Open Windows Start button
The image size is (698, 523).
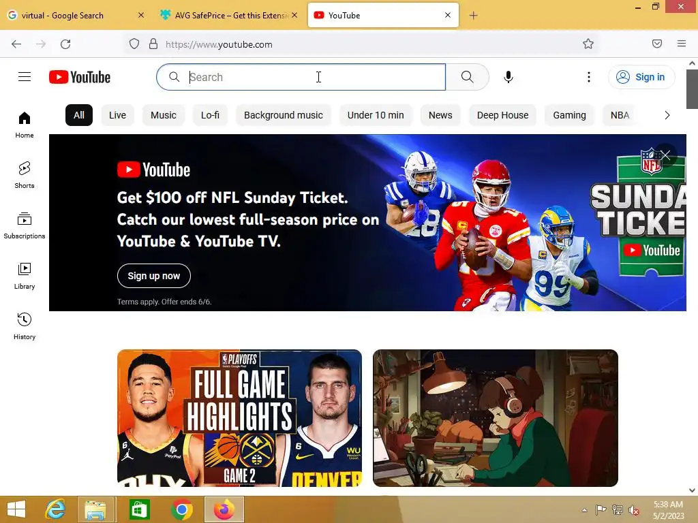coord(16,509)
